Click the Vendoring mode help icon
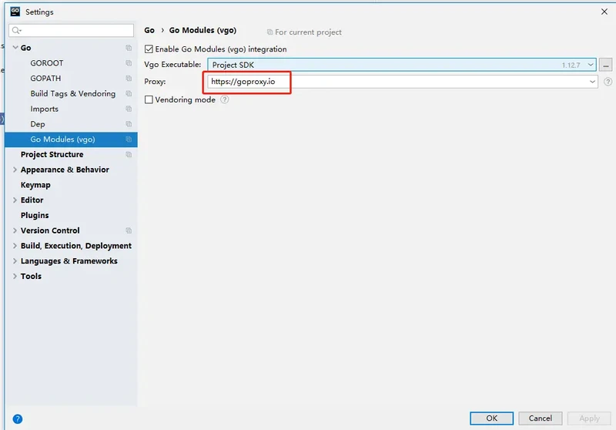 (x=225, y=99)
